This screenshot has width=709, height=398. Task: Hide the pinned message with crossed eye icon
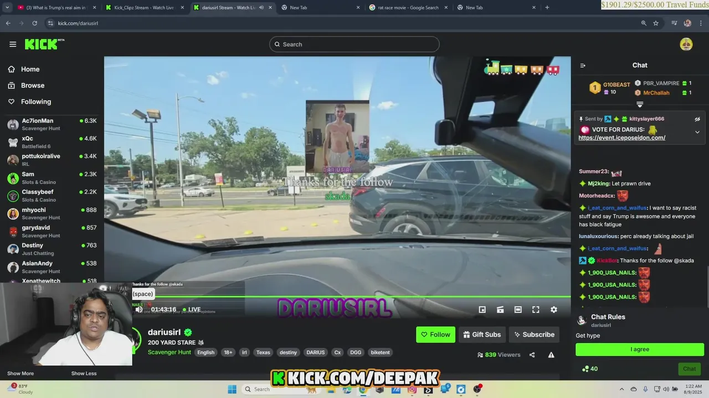(x=697, y=119)
